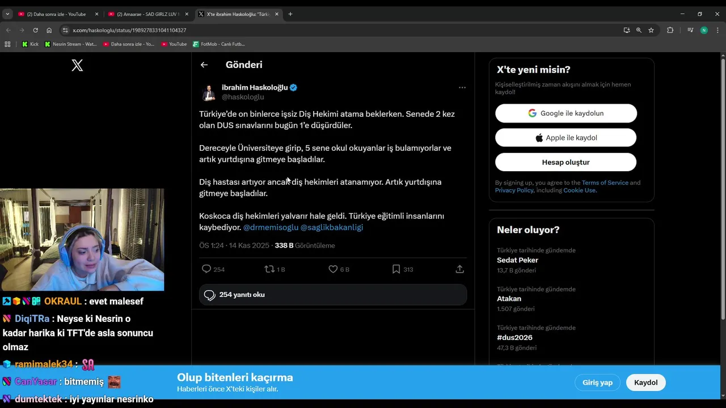Close the Daha sonra izle YouTube tab
The height and width of the screenshot is (408, 726).
point(96,14)
